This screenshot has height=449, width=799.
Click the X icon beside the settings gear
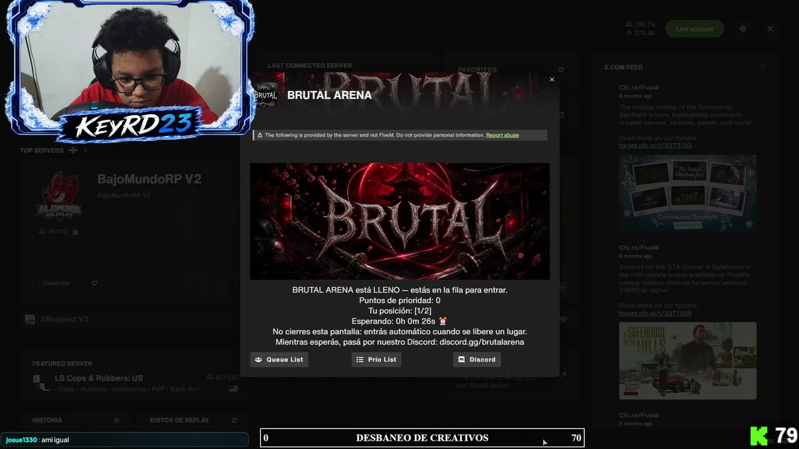click(x=770, y=29)
